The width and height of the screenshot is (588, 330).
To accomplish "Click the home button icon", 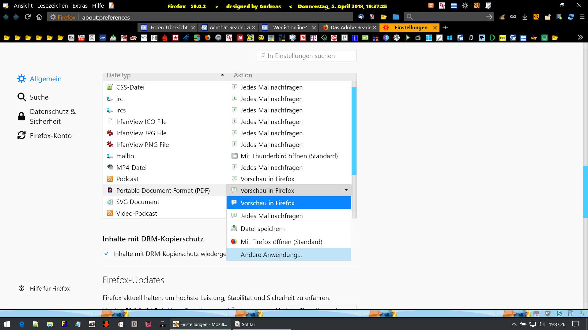I will (39, 17).
